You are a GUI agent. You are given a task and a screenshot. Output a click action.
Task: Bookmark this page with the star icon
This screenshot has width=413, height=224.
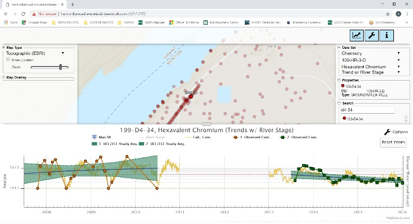pyautogui.click(x=388, y=13)
